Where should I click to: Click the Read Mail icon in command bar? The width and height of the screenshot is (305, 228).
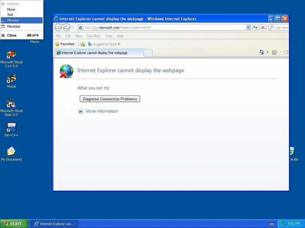286,52
